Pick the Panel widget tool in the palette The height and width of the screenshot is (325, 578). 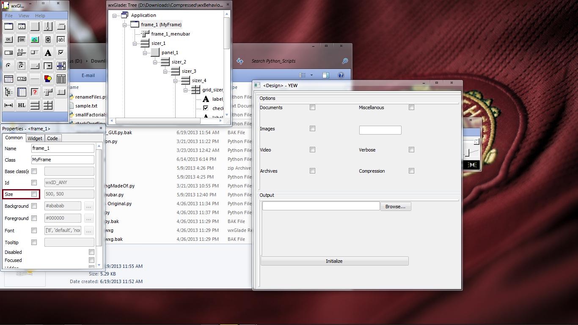point(35,26)
